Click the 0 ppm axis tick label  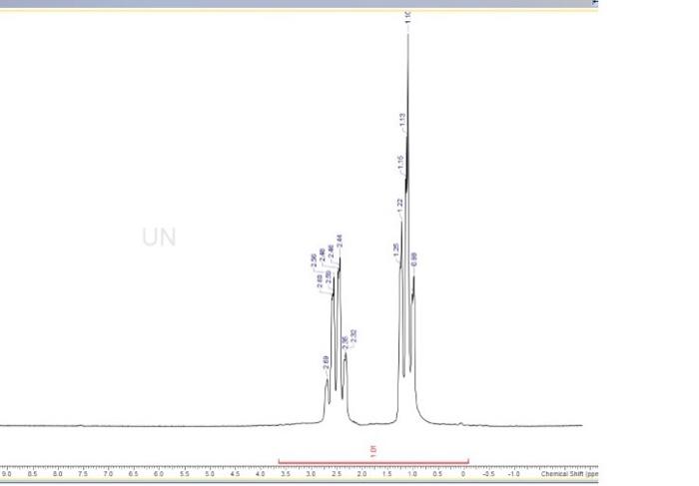click(463, 474)
